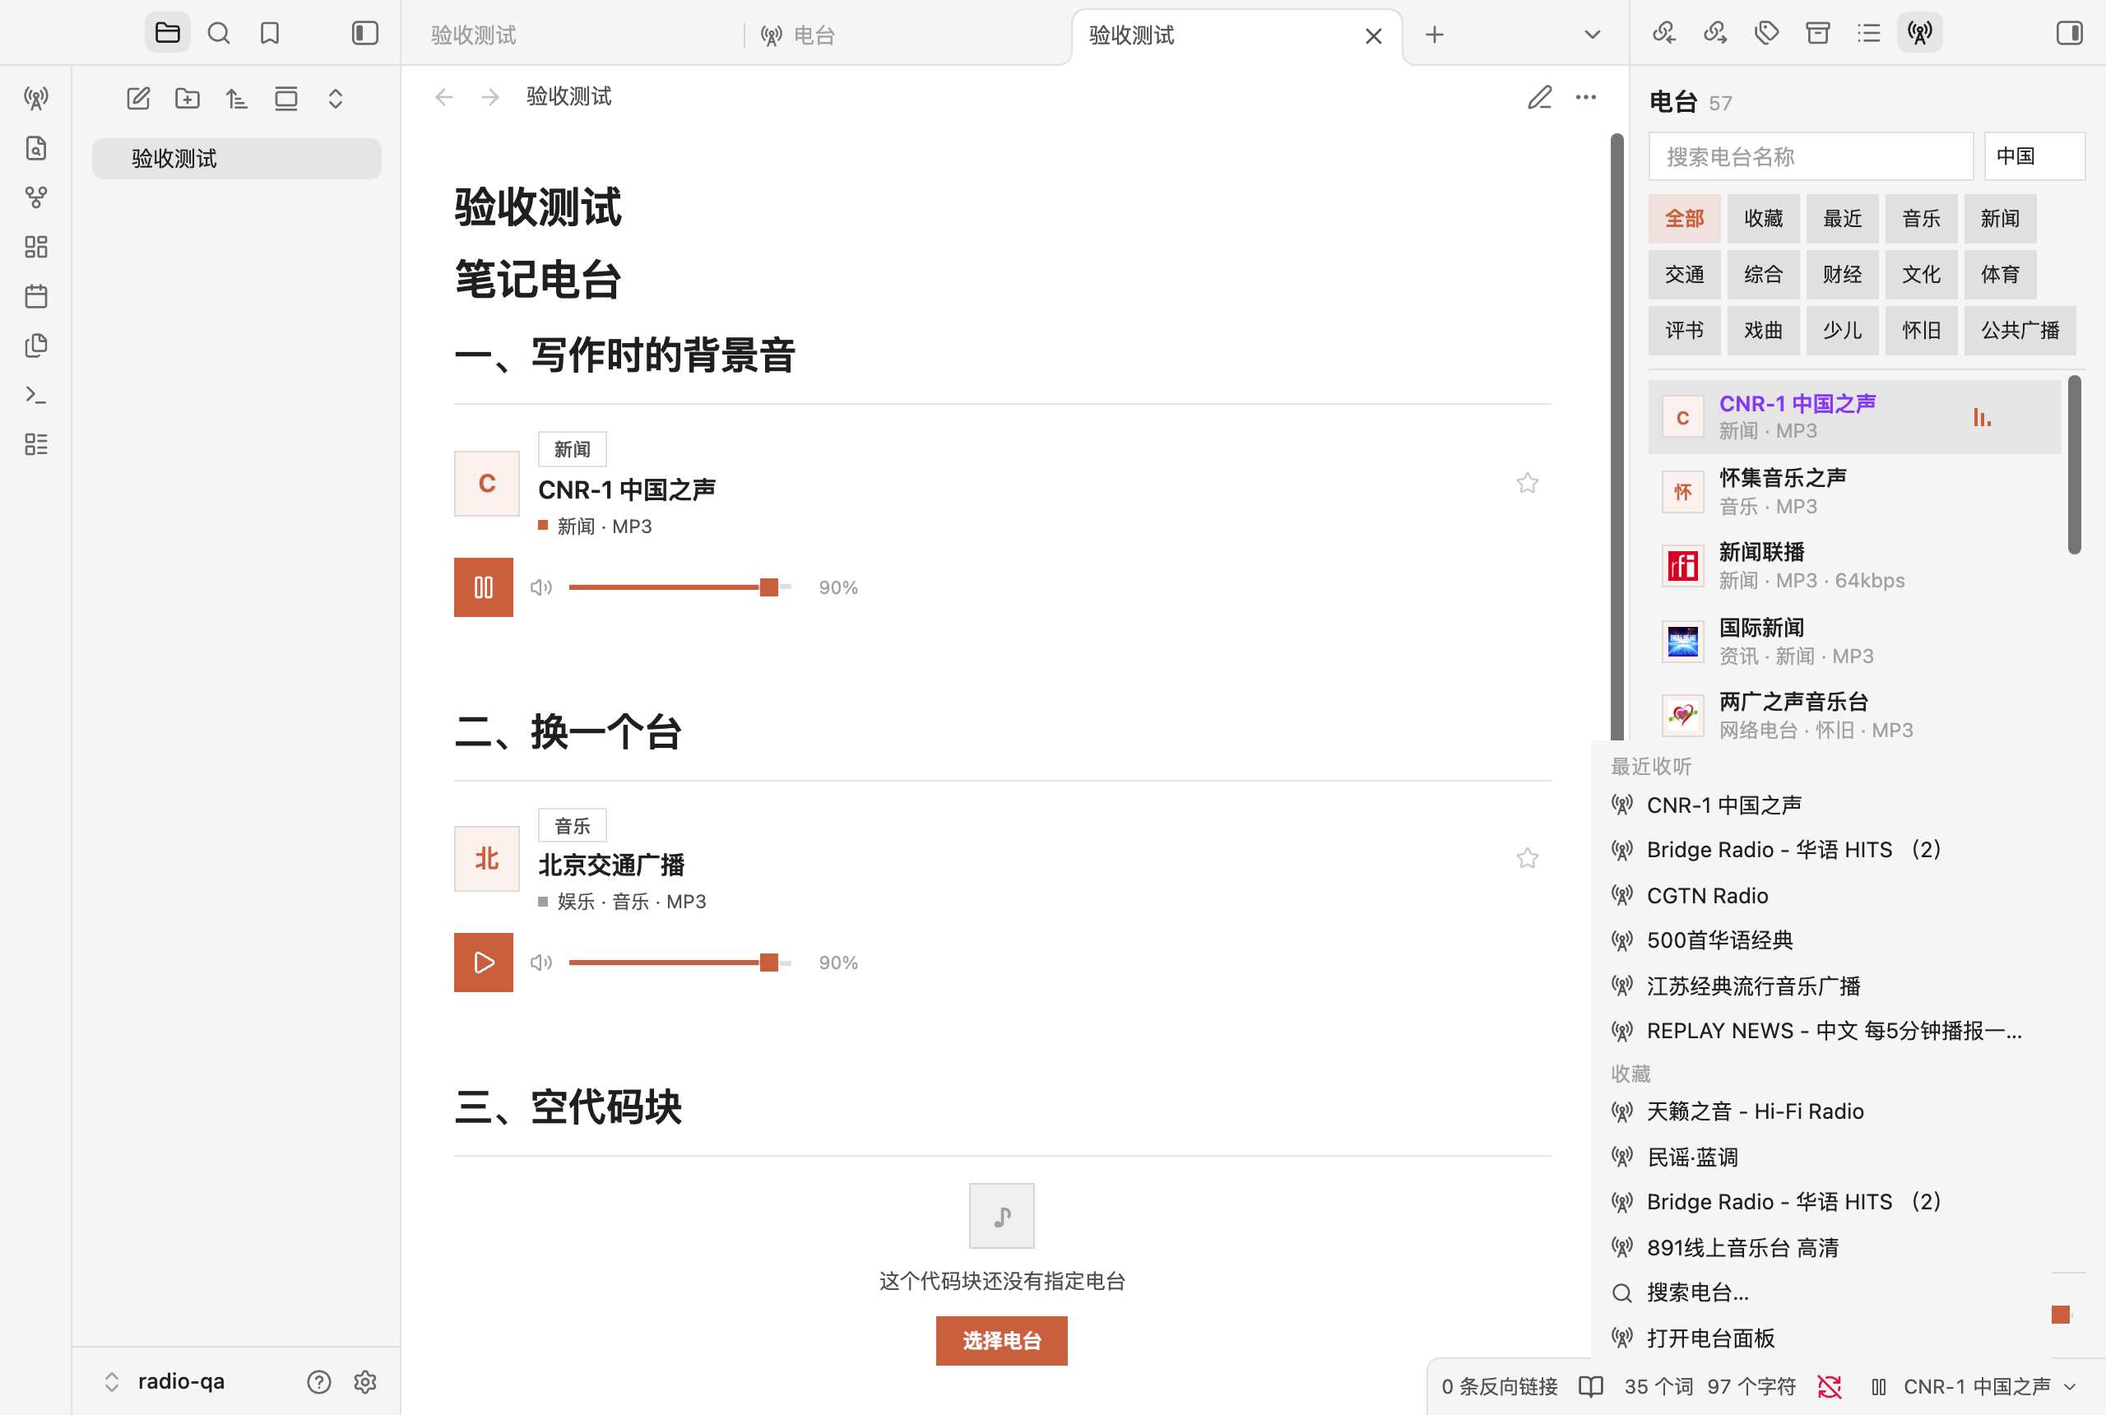
Task: Open vault switcher radio-qa
Action: 164,1381
